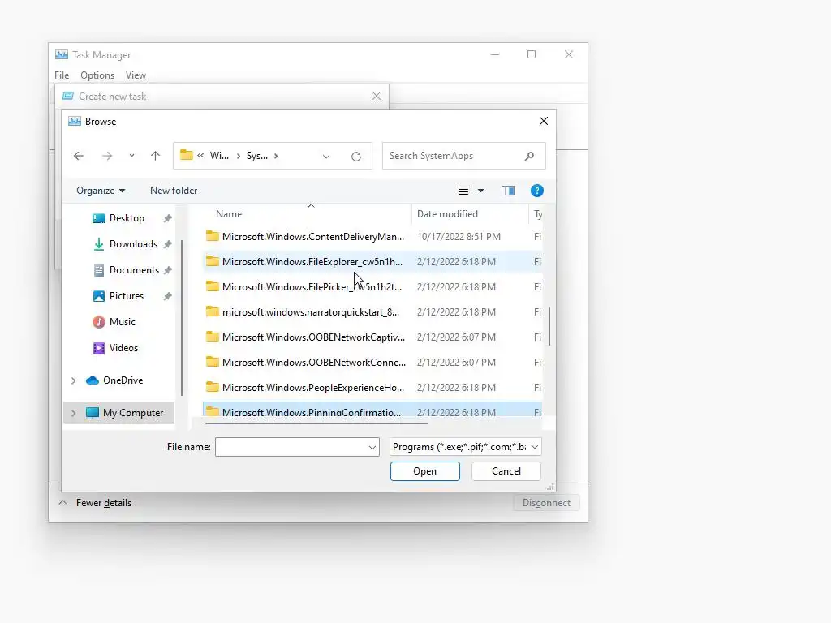Click the pin icon beside Downloads
This screenshot has width=831, height=623.
(x=167, y=244)
